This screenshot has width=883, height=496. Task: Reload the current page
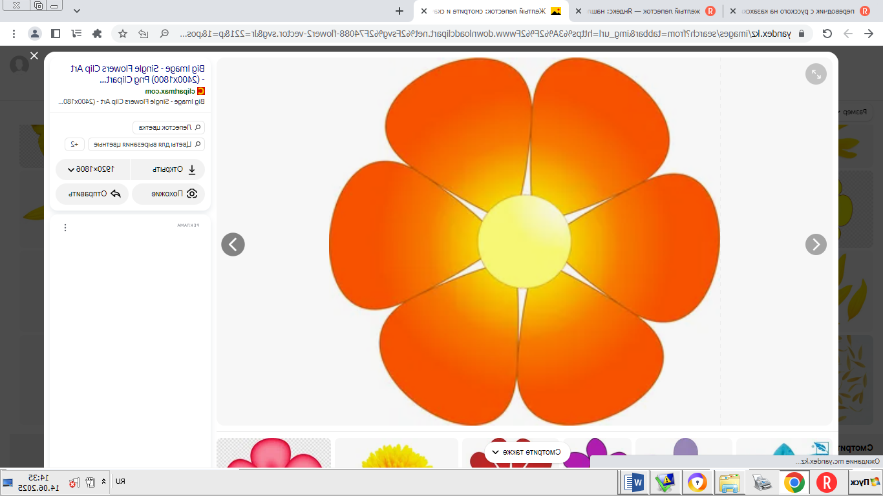827,34
